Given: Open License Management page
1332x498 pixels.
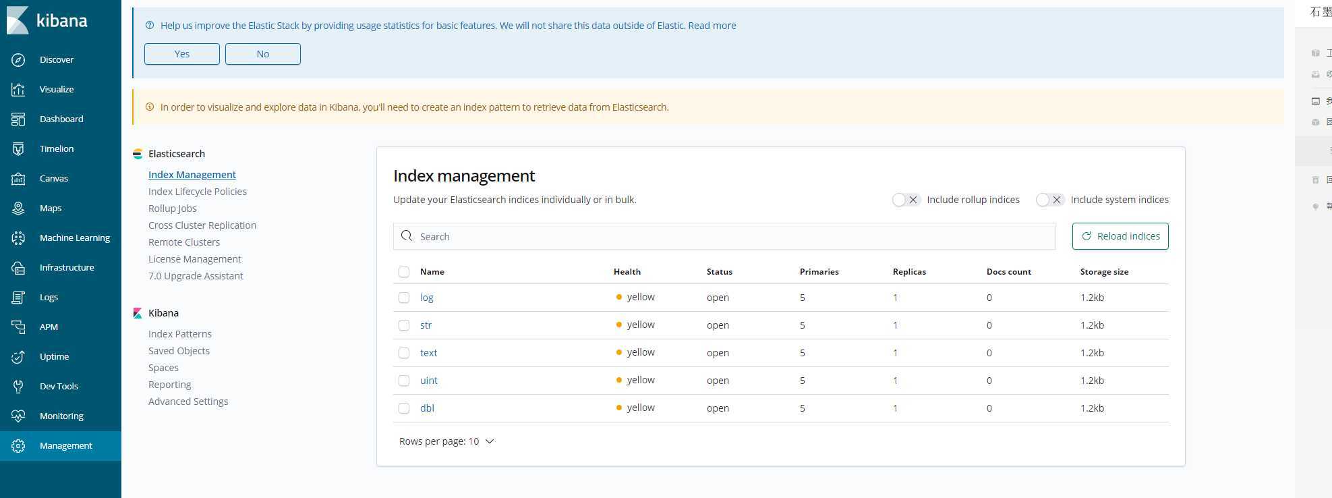Looking at the screenshot, I should [x=195, y=259].
